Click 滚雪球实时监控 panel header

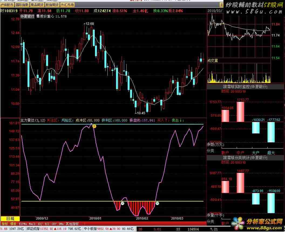pos(245,87)
